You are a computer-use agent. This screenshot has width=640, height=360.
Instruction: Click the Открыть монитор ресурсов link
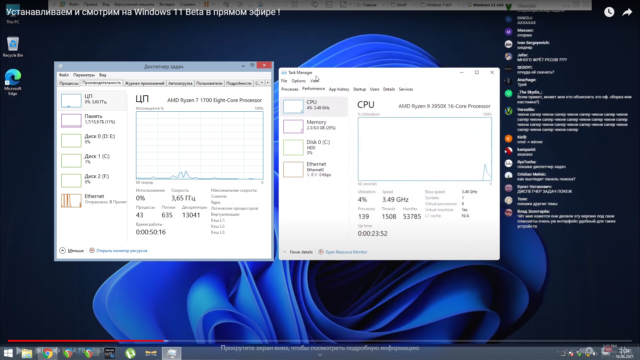pyautogui.click(x=122, y=251)
